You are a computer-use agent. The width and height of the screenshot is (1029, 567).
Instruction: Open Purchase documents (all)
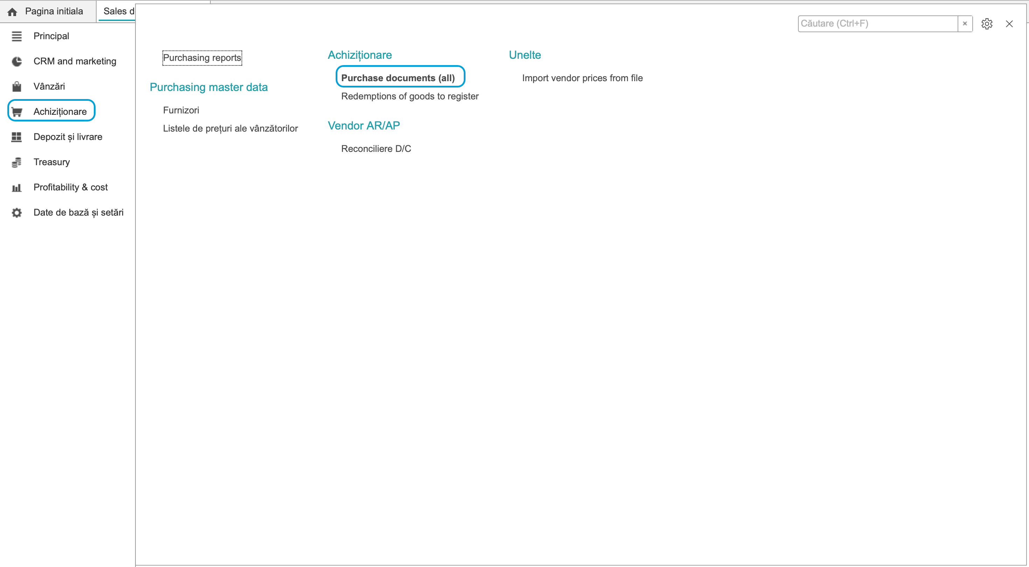tap(398, 78)
